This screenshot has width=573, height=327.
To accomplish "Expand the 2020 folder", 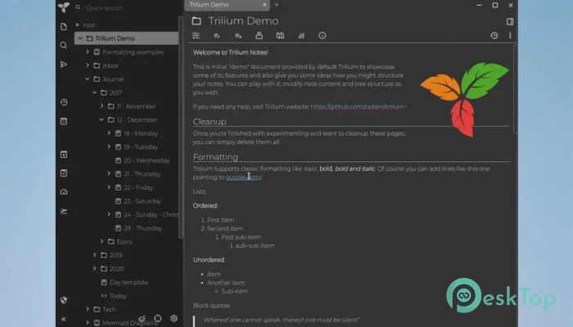I will [x=95, y=269].
